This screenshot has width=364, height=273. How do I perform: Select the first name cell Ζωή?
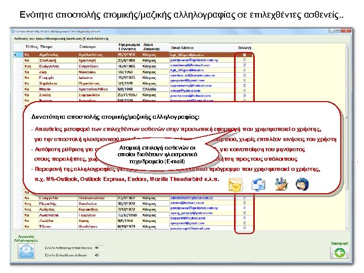click(x=42, y=72)
